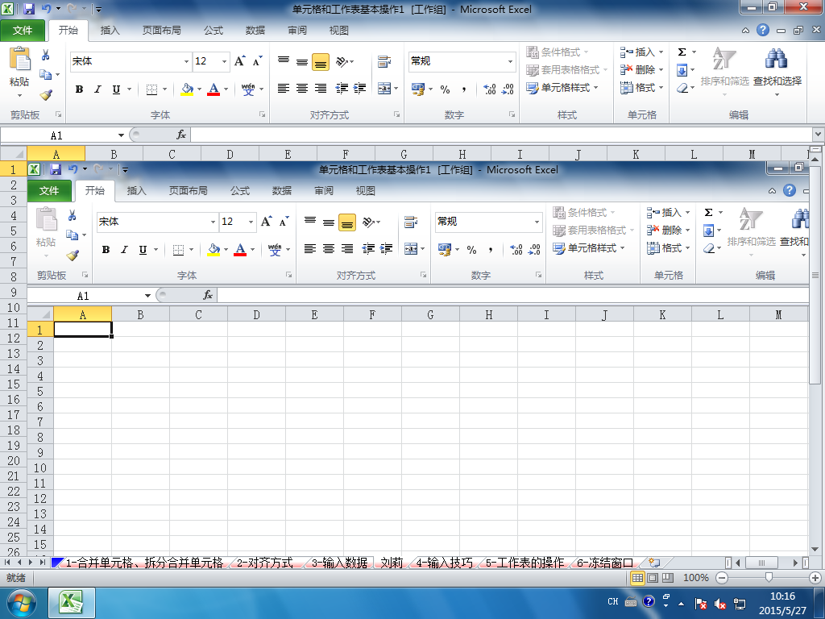Toggle align text left in the outer ribbon
This screenshot has height=619, width=825.
pyautogui.click(x=284, y=89)
